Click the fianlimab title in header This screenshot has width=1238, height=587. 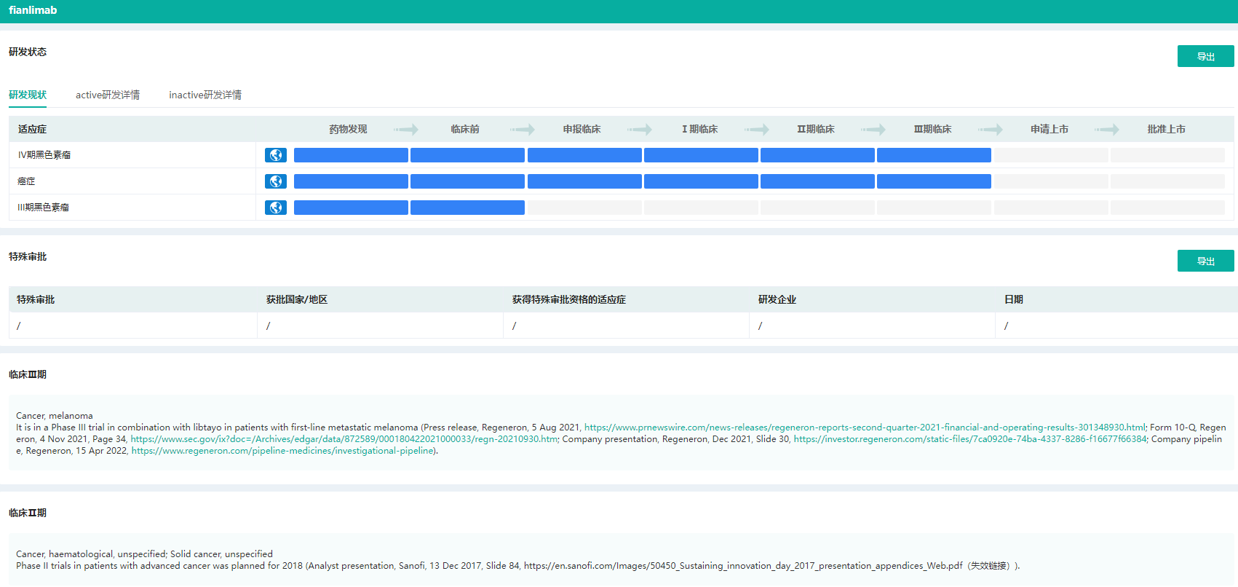33,10
